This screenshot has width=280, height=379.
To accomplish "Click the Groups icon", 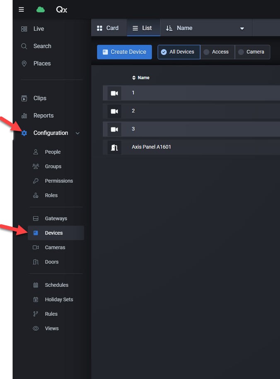I will pos(36,166).
